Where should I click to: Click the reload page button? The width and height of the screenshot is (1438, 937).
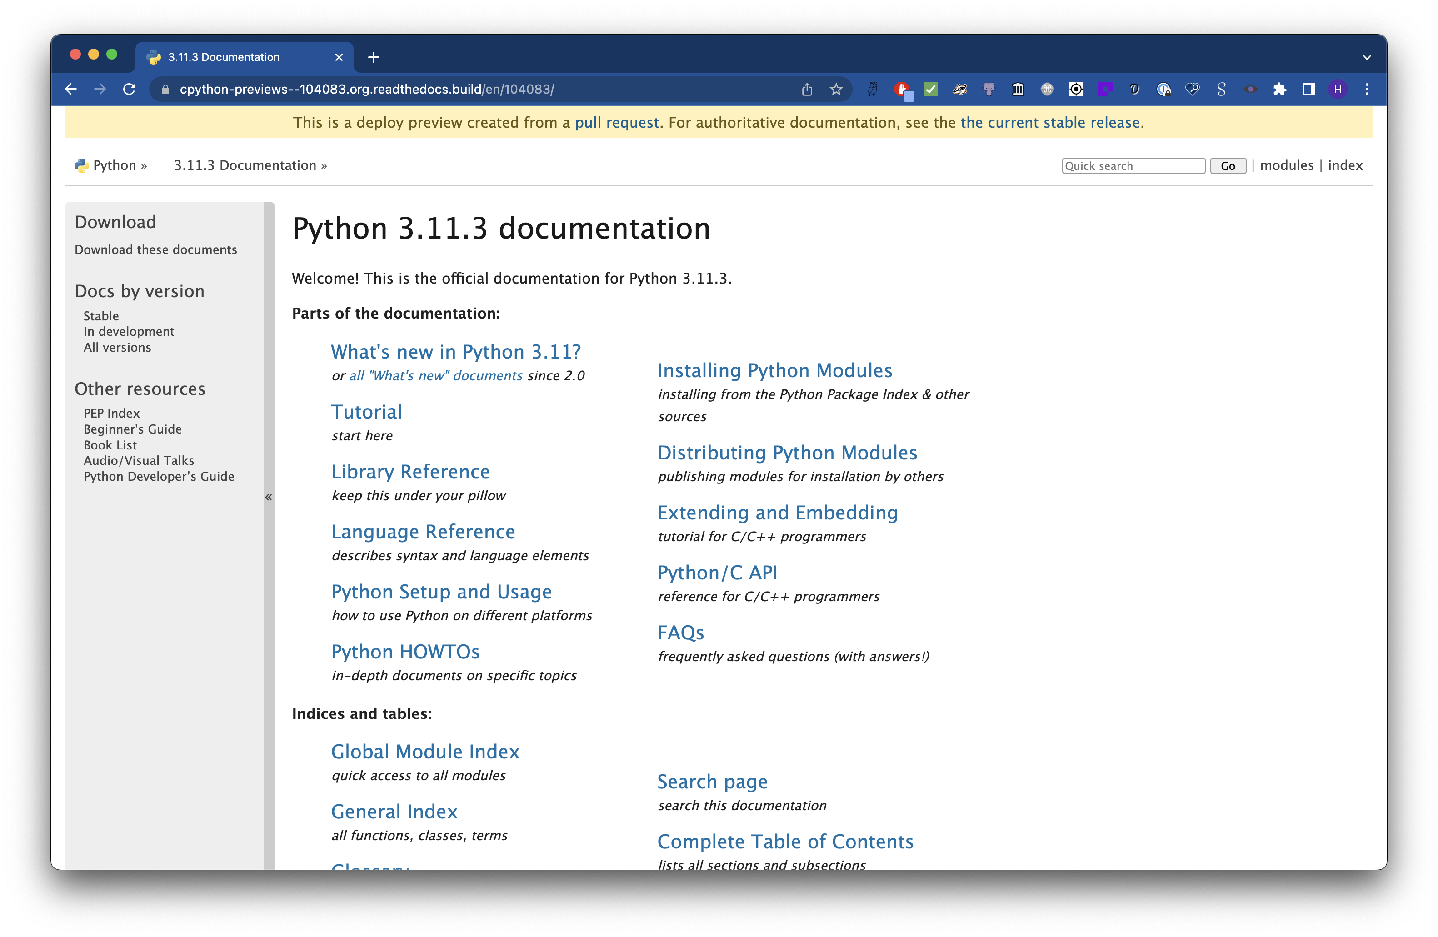coord(129,90)
